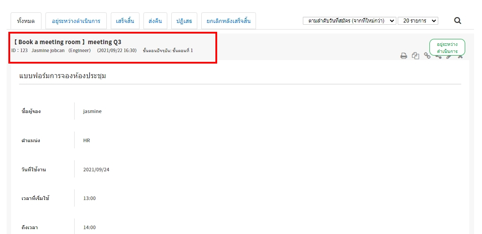Go to the ส่งคืน tab
482x234 pixels.
(x=155, y=21)
